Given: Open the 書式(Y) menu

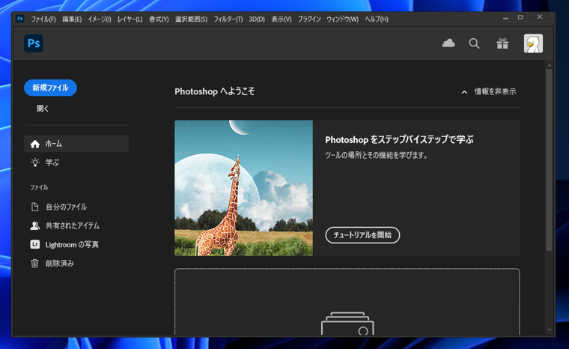Looking at the screenshot, I should coord(159,19).
